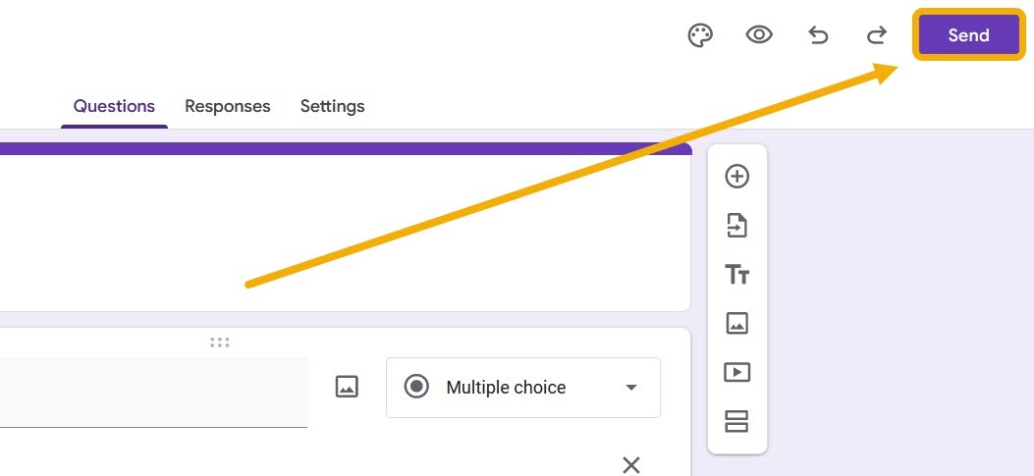Open the customize theme palette

coord(699,36)
